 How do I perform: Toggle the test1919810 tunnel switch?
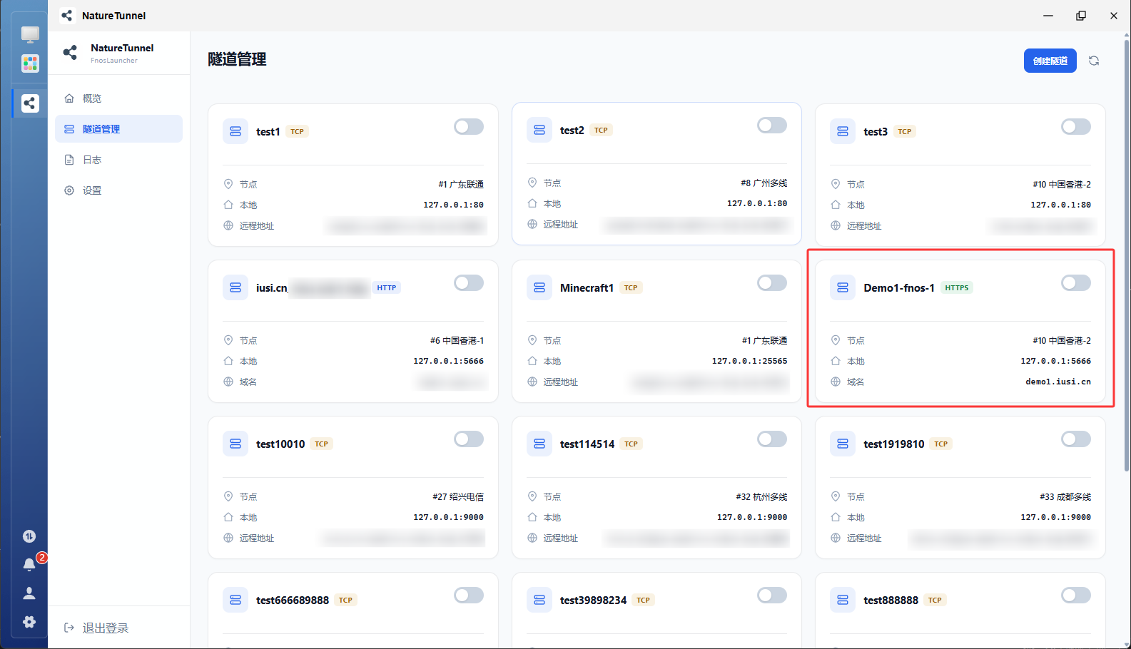point(1076,439)
